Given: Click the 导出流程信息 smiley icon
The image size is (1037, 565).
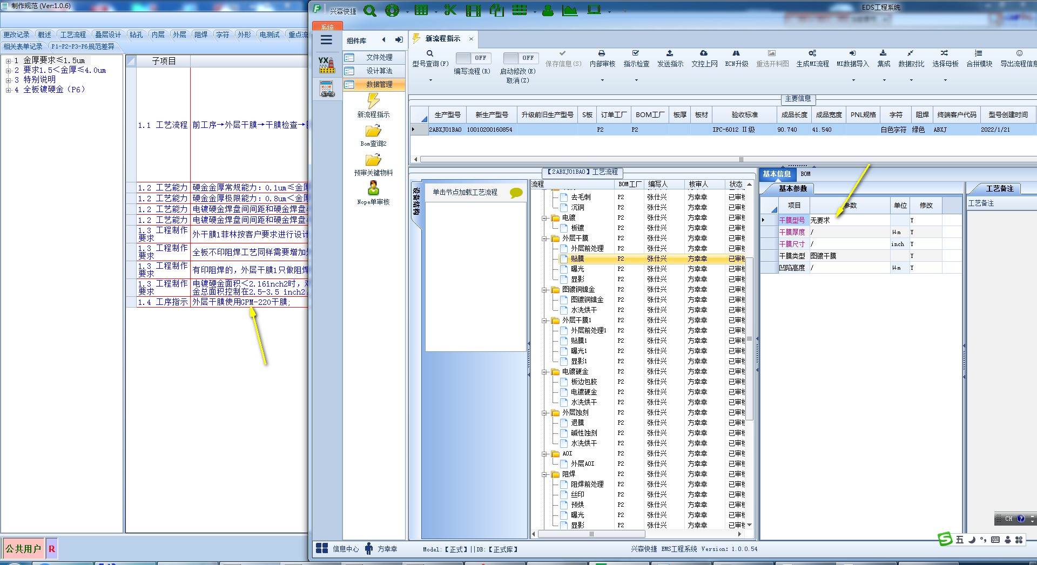Looking at the screenshot, I should point(1020,53).
